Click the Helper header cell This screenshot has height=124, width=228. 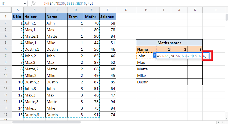point(35,17)
